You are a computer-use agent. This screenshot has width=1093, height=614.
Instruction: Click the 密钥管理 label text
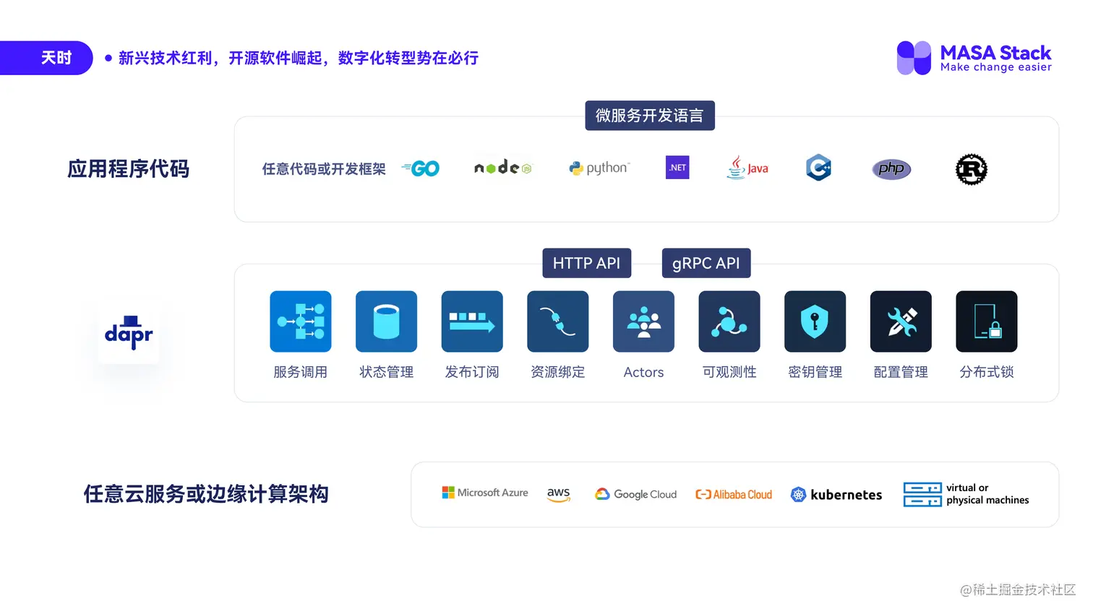click(x=815, y=372)
